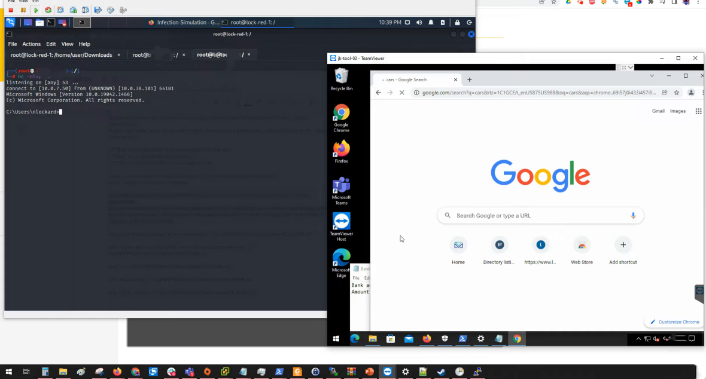Viewport: 706px width, 379px height.
Task: Open PowerShell in remote taskbar
Action: [x=463, y=339]
